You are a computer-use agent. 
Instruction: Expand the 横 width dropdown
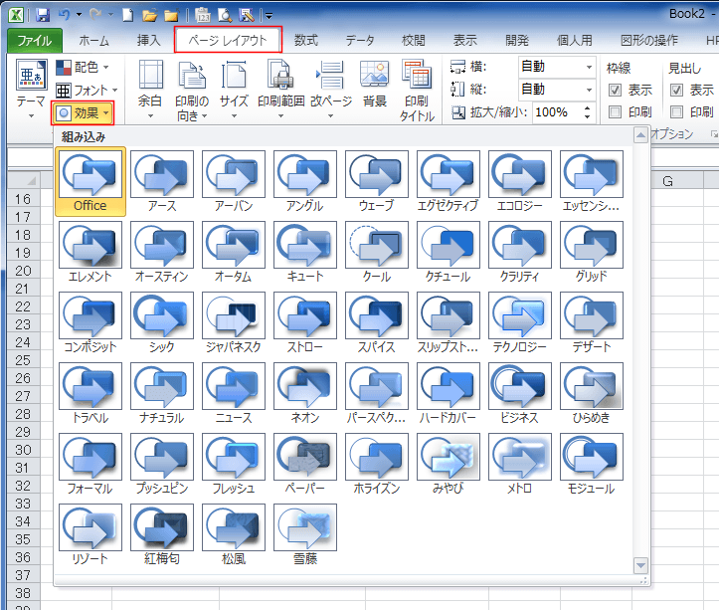588,68
